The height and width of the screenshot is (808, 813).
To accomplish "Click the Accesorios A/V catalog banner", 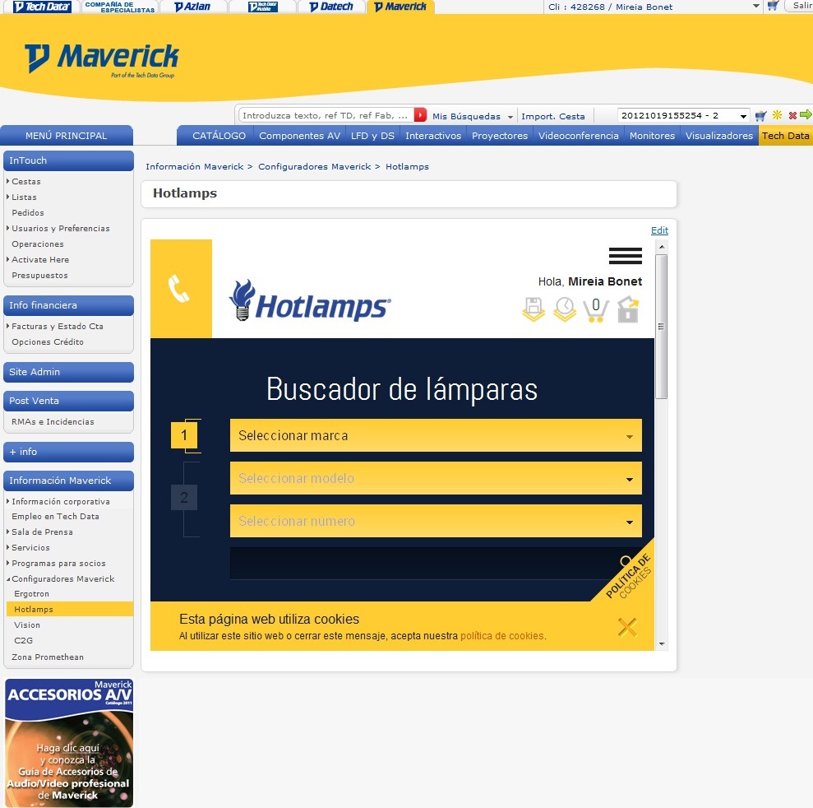I will coord(69,743).
